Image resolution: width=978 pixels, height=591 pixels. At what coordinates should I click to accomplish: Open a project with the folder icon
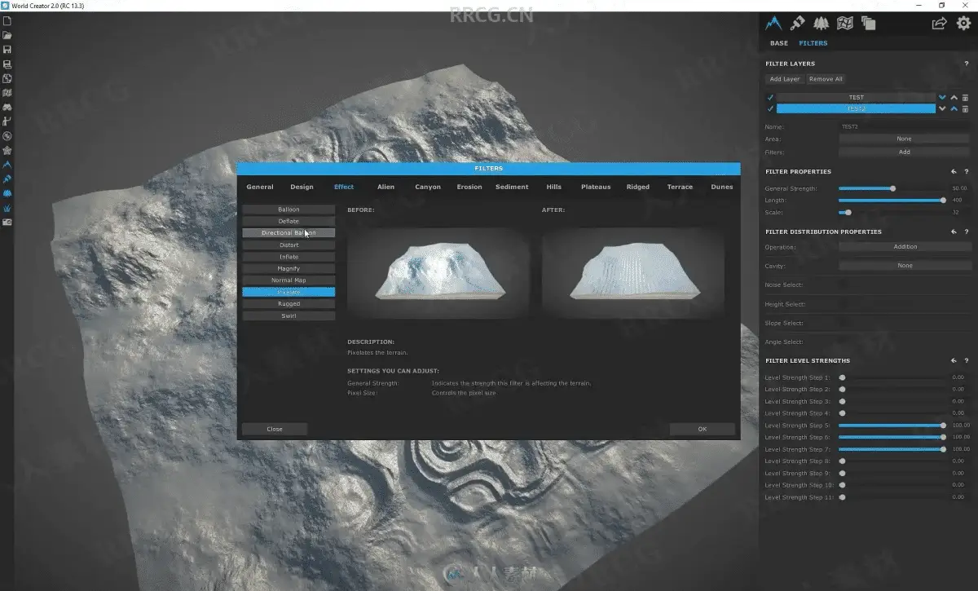(x=7, y=35)
